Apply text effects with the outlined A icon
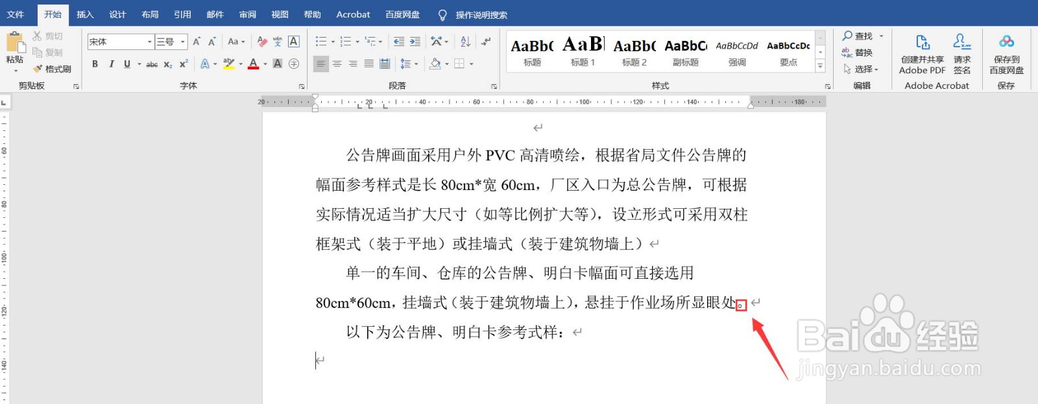1038x404 pixels. coord(205,64)
